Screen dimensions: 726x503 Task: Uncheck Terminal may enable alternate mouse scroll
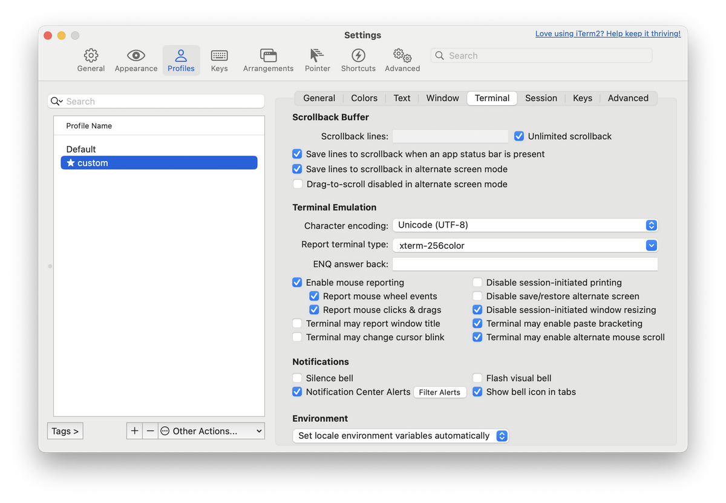pyautogui.click(x=477, y=337)
